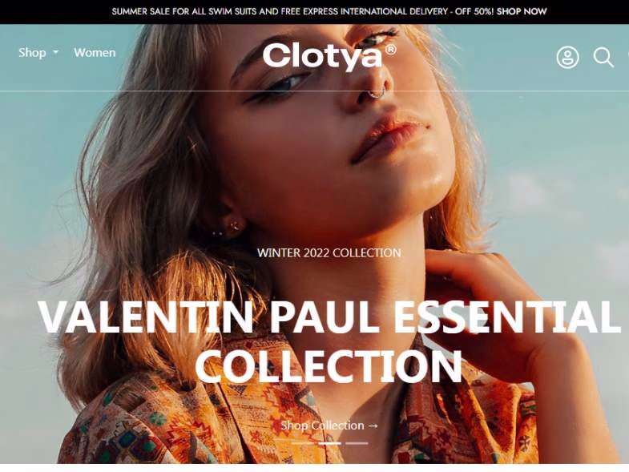Select the active highlighted slide indicator
The width and height of the screenshot is (629, 472).
[x=330, y=443]
